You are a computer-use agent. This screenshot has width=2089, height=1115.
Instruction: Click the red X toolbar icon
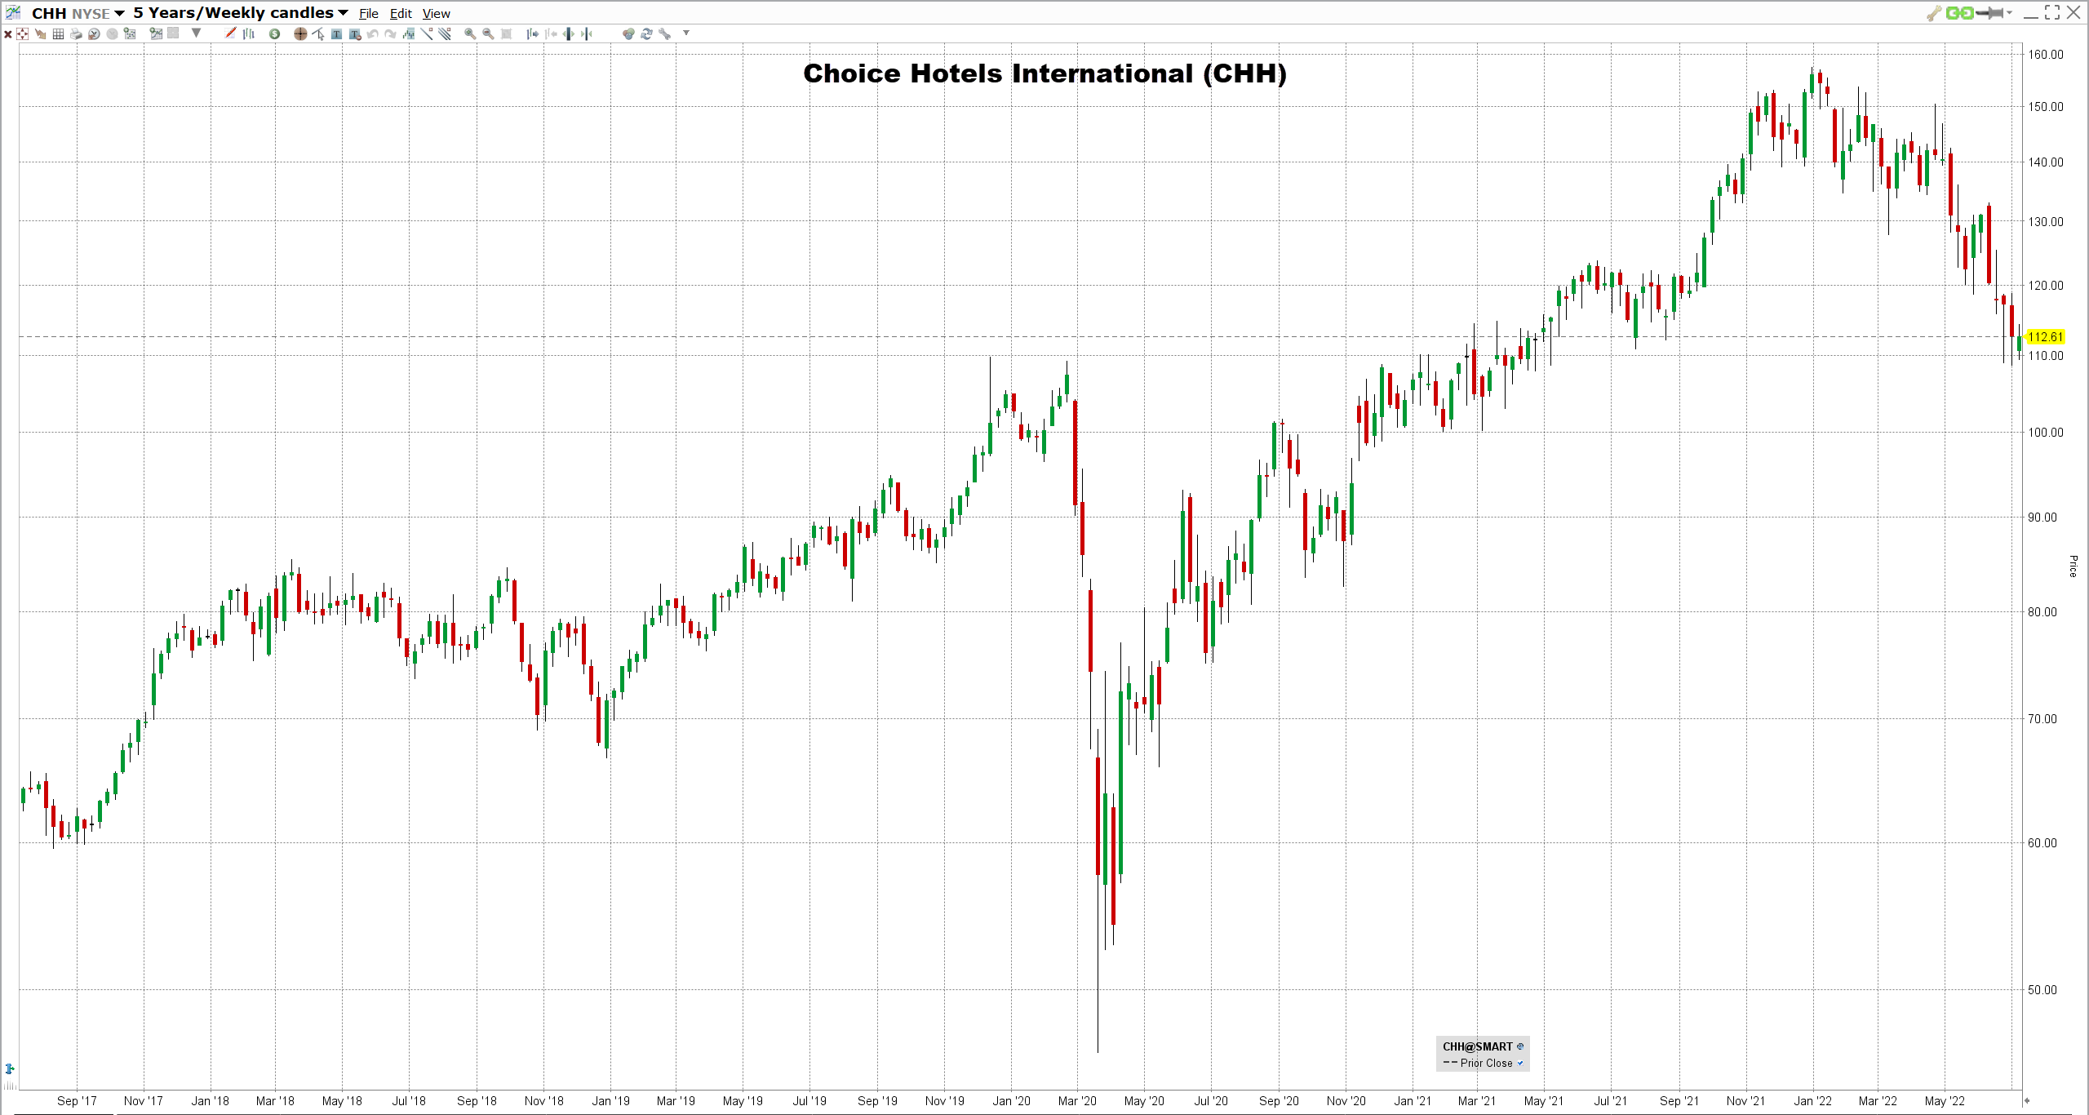pos(8,34)
